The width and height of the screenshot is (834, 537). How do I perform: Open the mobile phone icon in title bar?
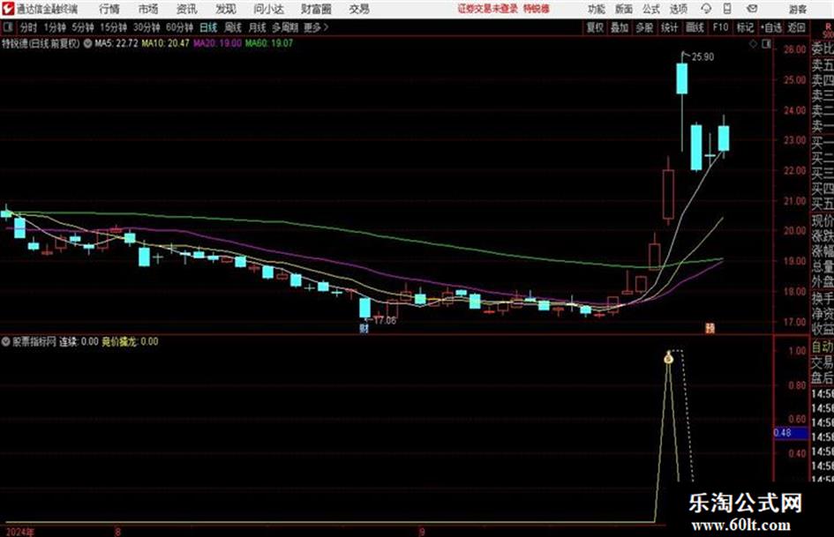tap(727, 9)
